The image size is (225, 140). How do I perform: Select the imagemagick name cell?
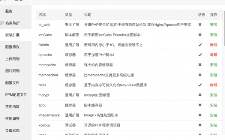tap(49, 115)
